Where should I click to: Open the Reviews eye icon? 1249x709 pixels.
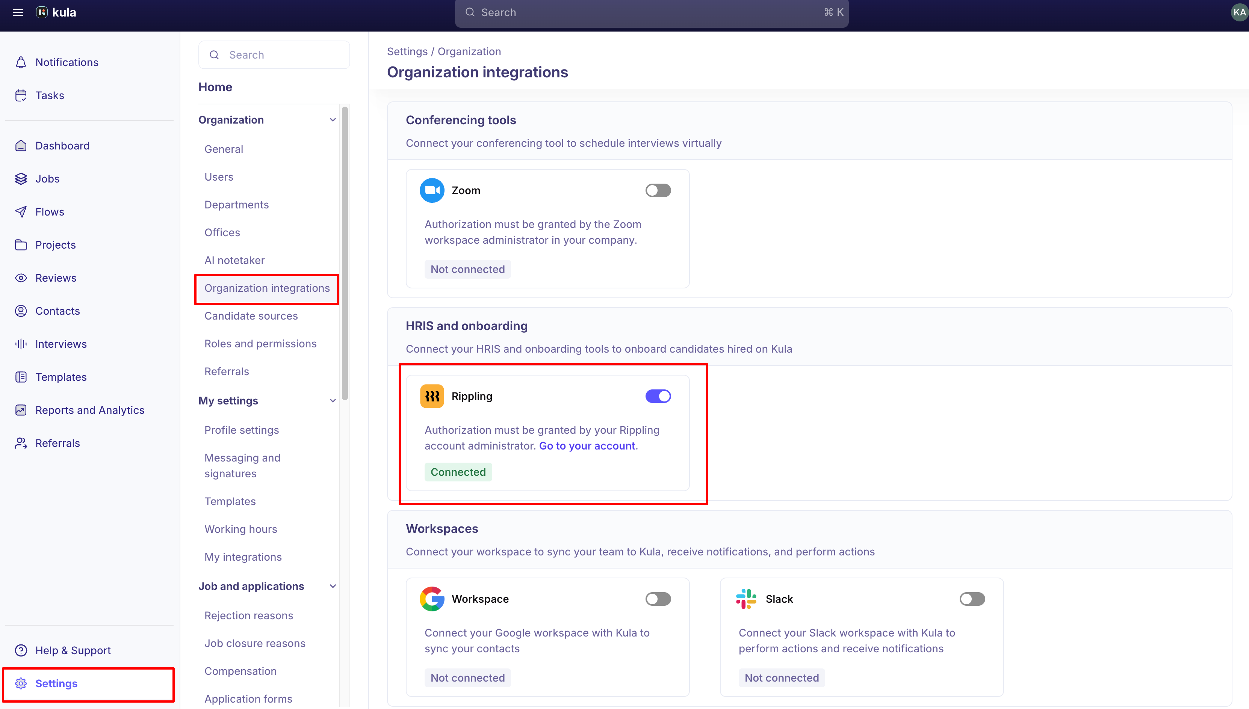tap(21, 278)
